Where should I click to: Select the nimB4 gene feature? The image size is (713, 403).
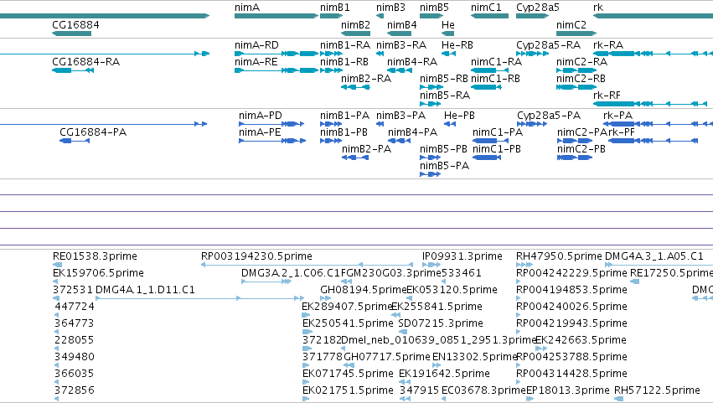click(400, 34)
